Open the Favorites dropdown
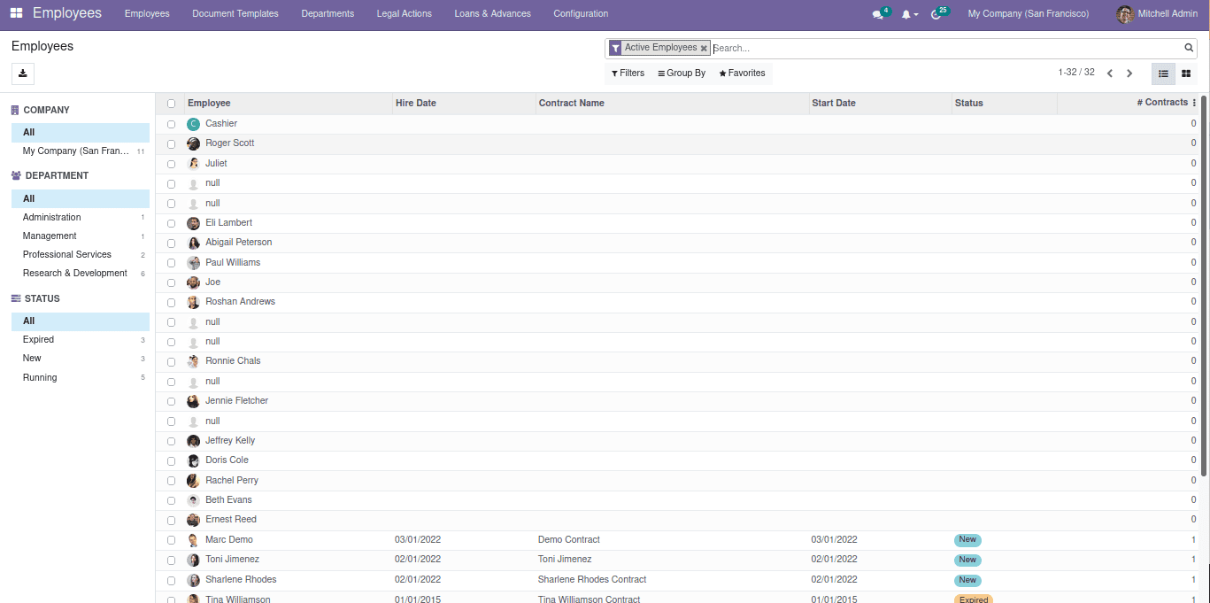 point(742,73)
